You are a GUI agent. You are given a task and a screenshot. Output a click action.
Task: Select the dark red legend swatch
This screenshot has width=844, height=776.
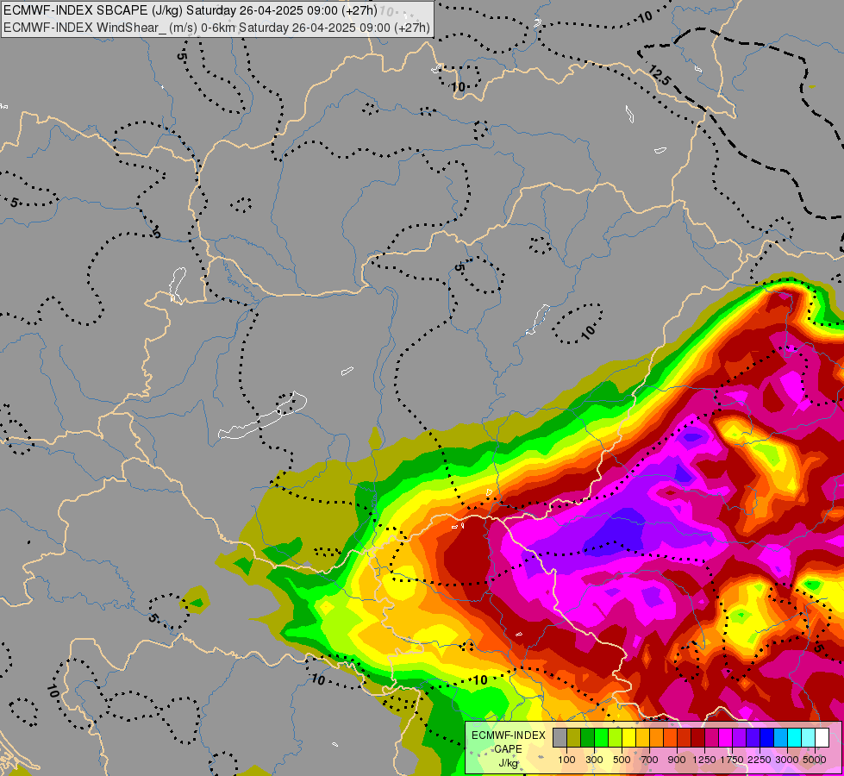click(x=697, y=737)
